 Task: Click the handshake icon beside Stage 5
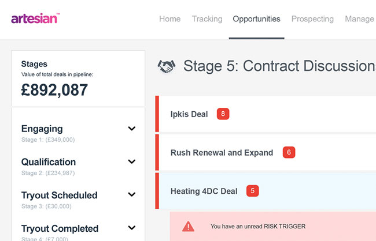coord(167,67)
